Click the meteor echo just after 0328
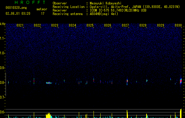The width and height of the screenshot is (185, 118). (147, 81)
